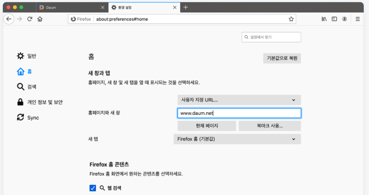
Task: Click the 현재 페이지 button
Action: 207,126
